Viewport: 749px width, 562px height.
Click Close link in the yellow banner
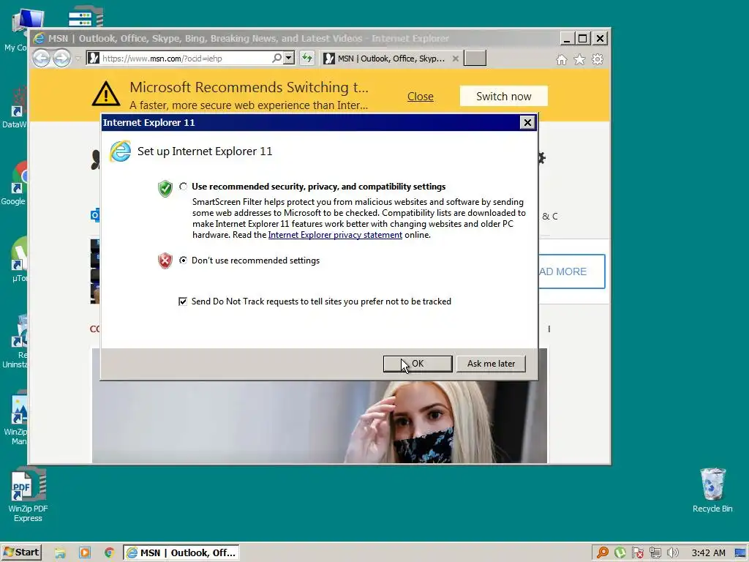(421, 97)
